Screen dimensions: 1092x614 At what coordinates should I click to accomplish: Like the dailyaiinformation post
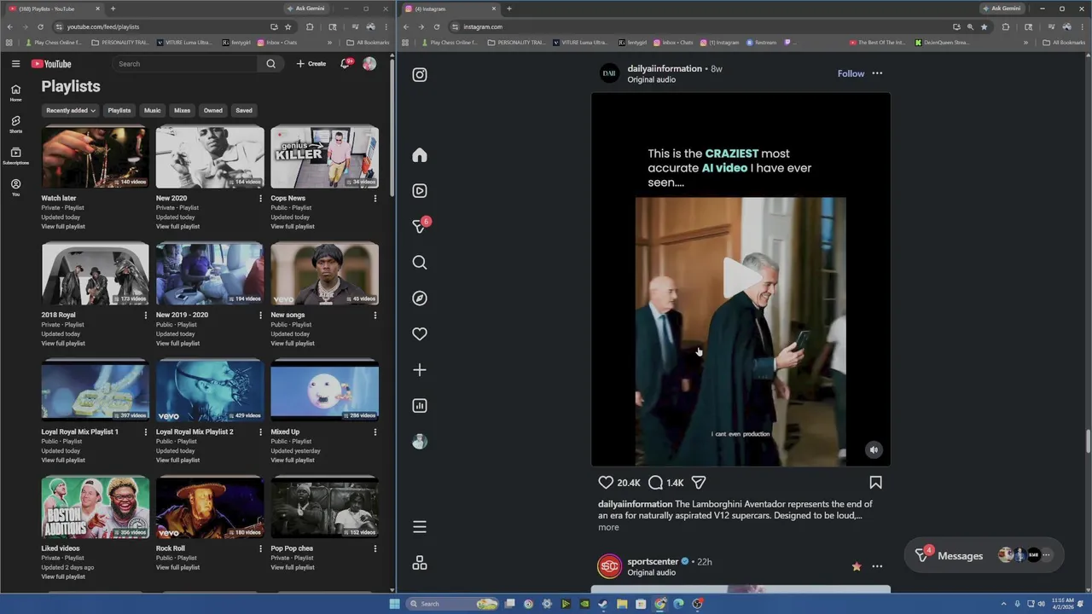(x=606, y=483)
